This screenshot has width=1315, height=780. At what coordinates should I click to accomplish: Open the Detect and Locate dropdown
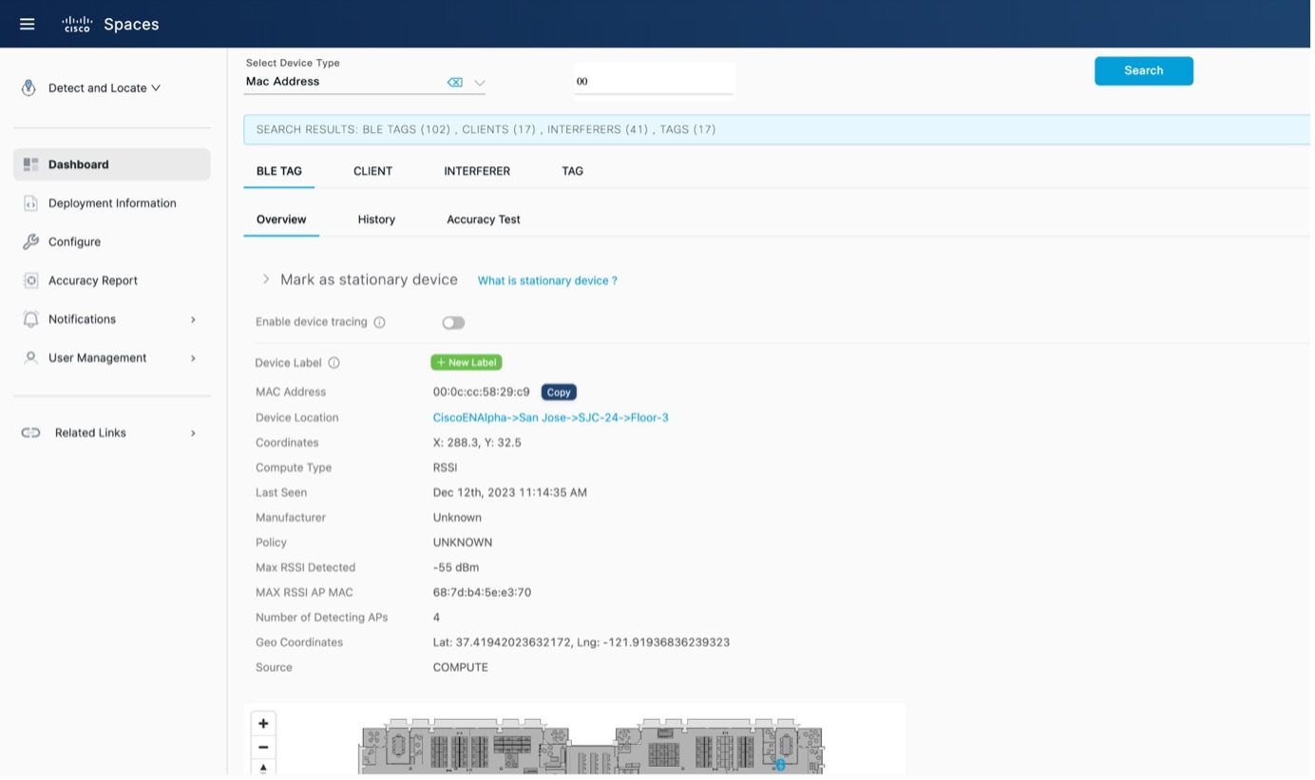tap(105, 87)
